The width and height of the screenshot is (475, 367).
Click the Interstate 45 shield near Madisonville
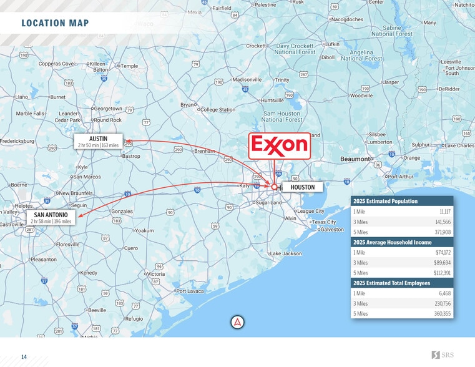[x=245, y=90]
